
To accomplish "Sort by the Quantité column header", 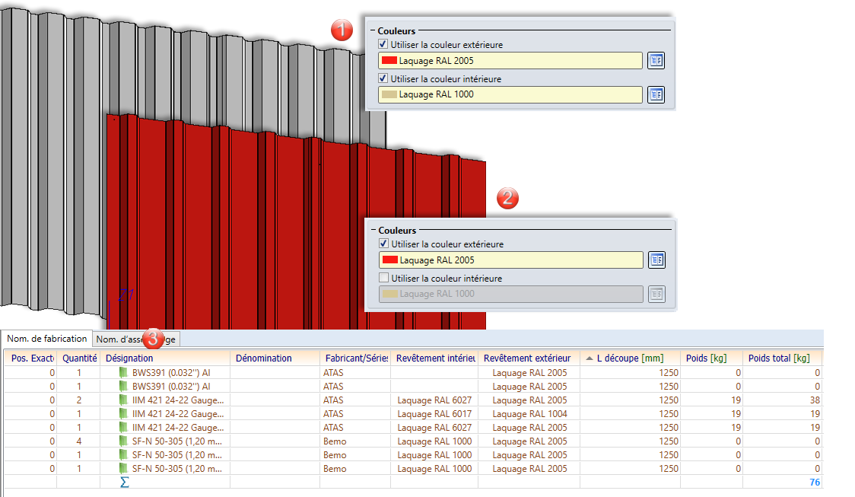I will (x=79, y=358).
